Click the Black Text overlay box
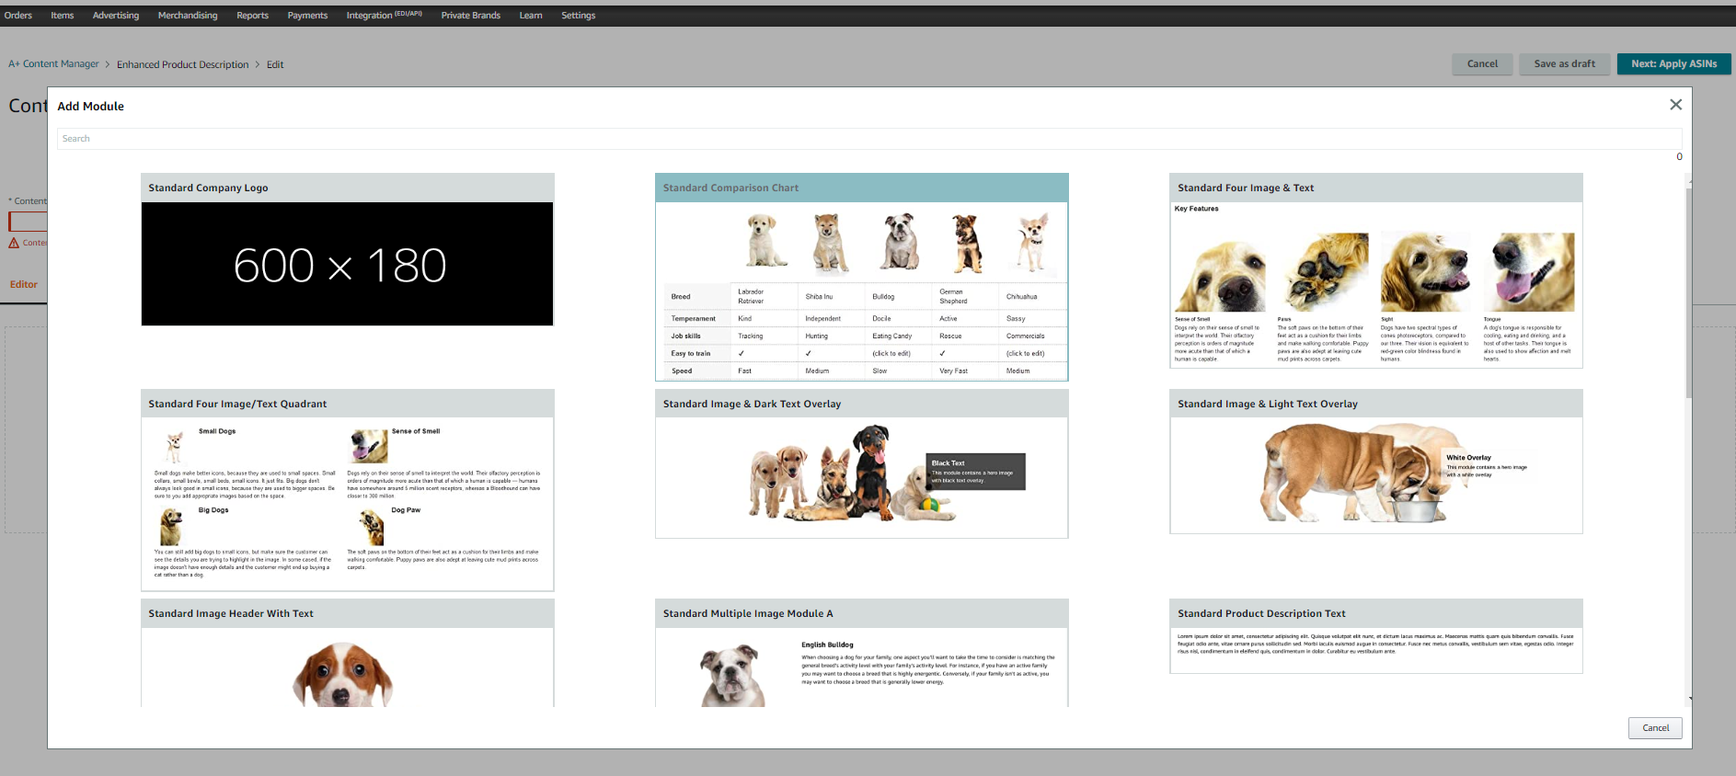Image resolution: width=1736 pixels, height=776 pixels. tap(975, 472)
